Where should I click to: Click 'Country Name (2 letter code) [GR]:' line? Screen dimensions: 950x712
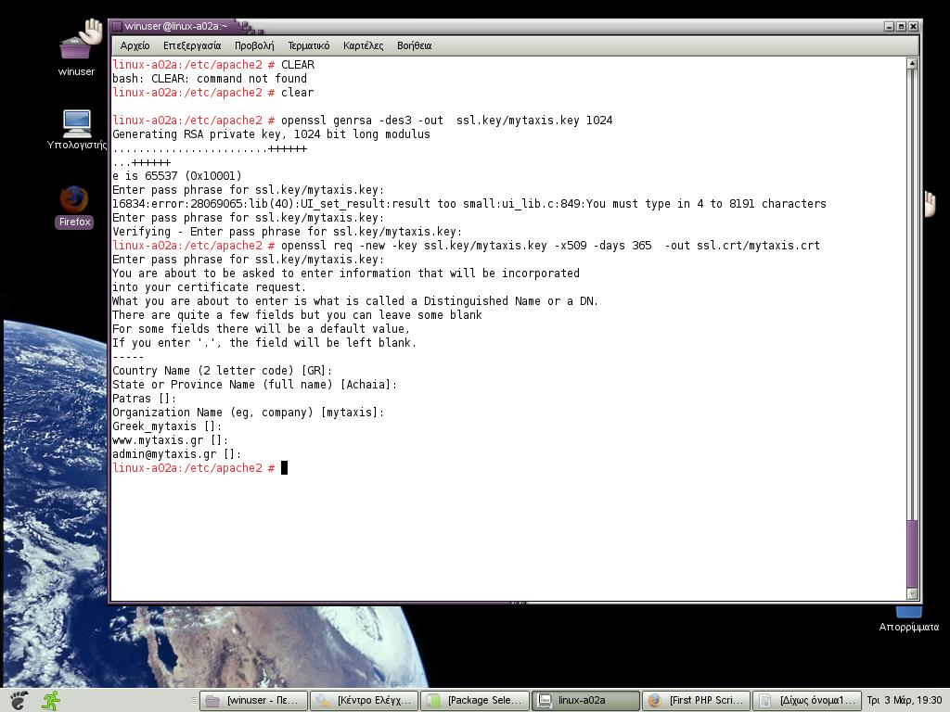(x=223, y=371)
